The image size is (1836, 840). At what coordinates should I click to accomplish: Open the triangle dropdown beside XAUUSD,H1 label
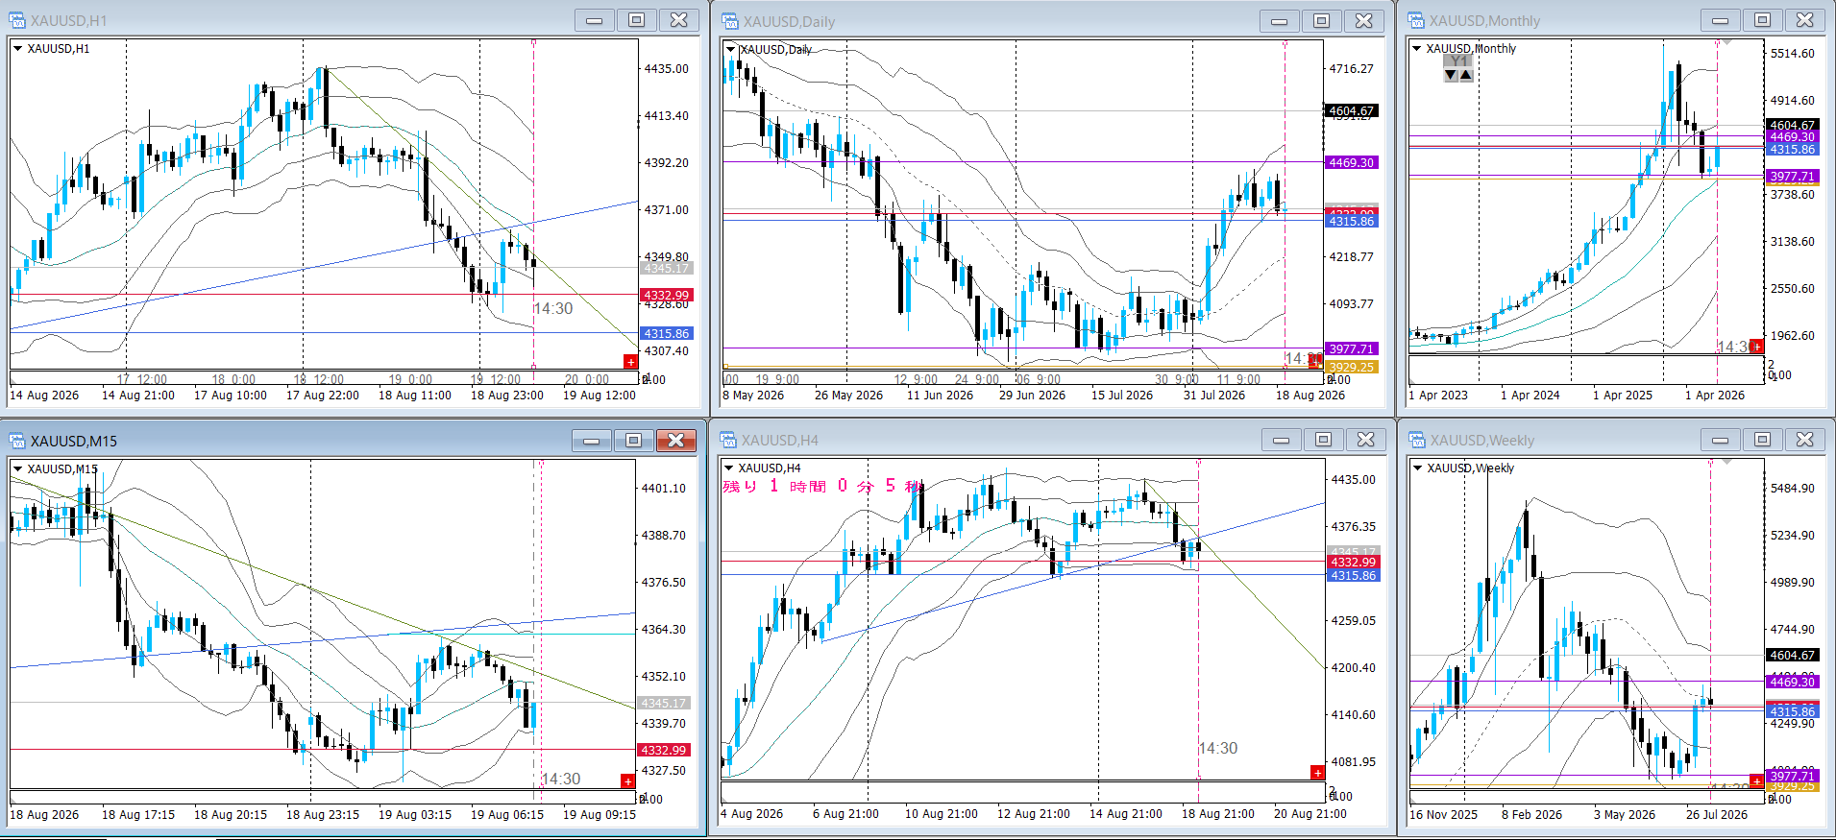17,48
